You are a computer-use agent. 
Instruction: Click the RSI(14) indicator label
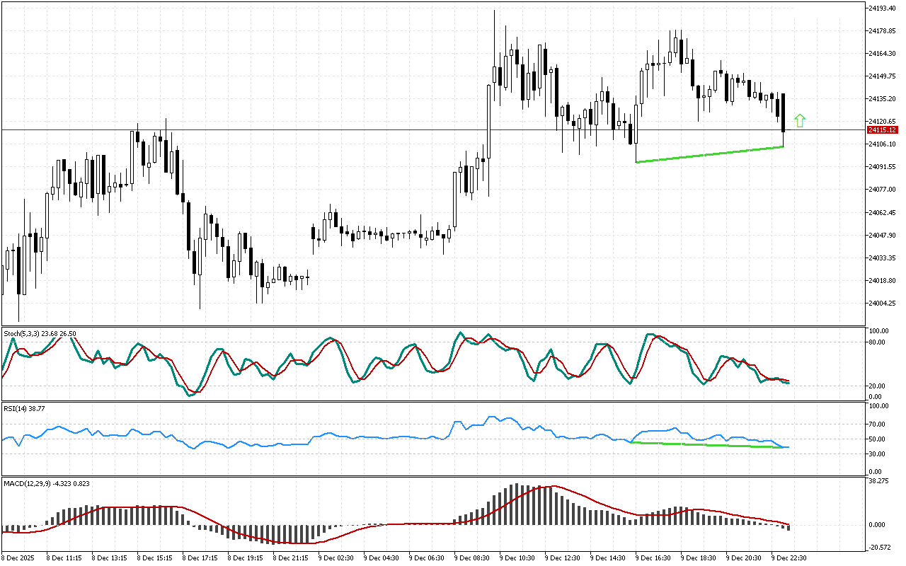[x=25, y=408]
